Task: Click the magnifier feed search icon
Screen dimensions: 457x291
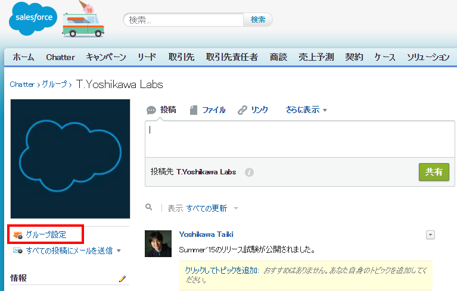Action: click(x=149, y=207)
